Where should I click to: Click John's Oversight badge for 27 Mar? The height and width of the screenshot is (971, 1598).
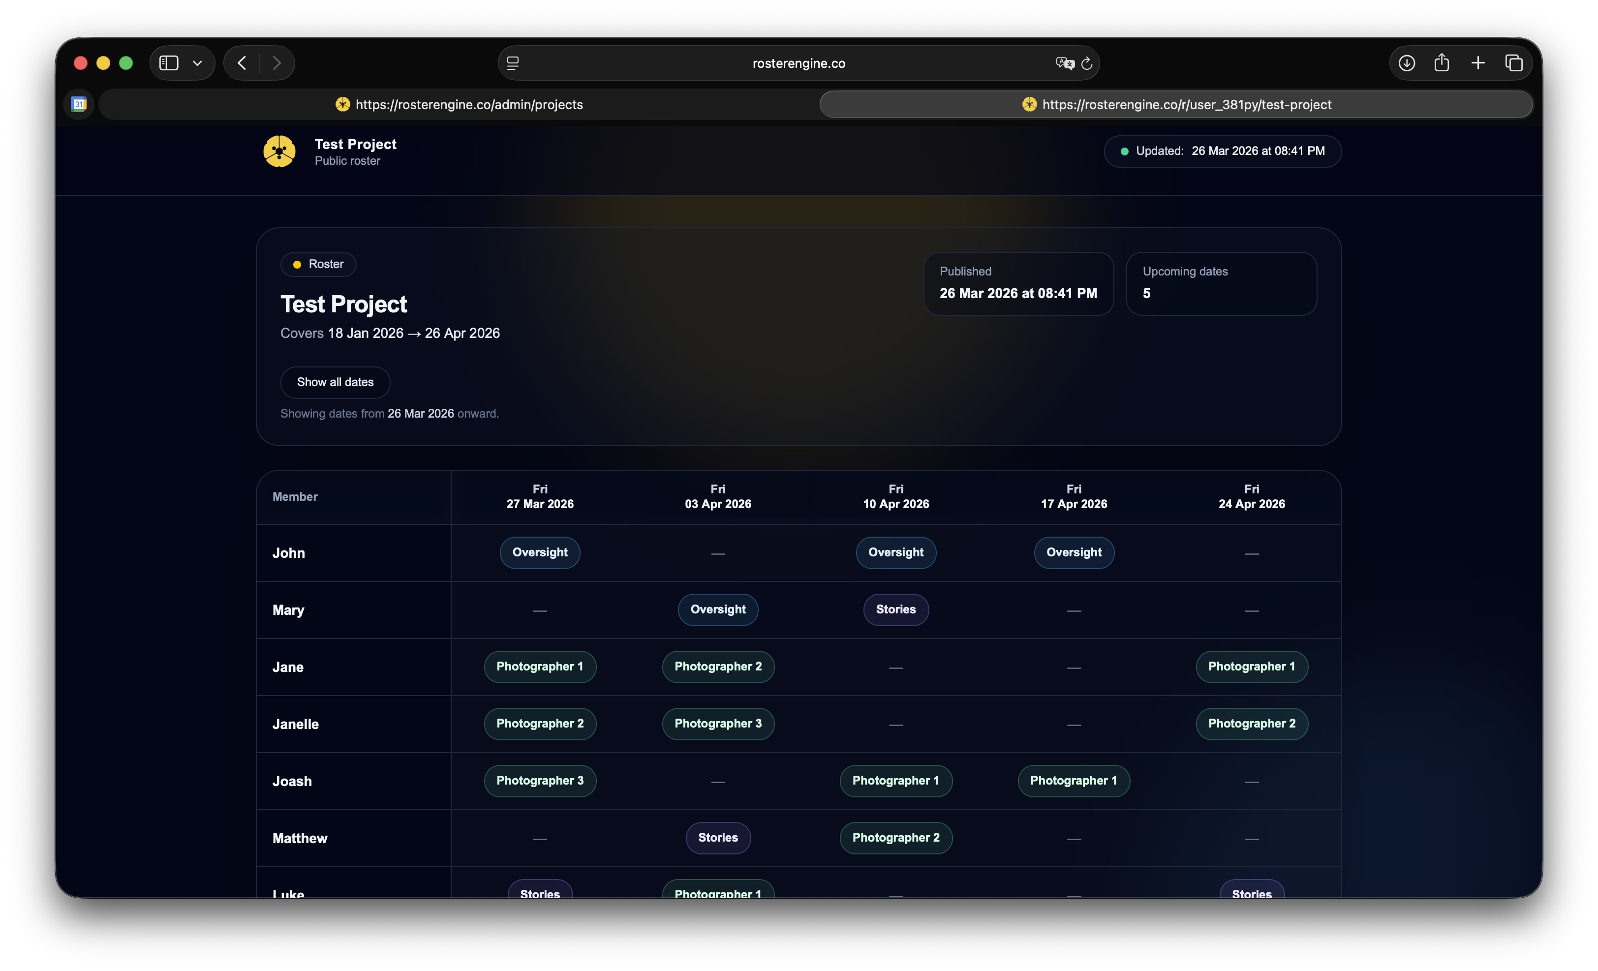pos(540,552)
